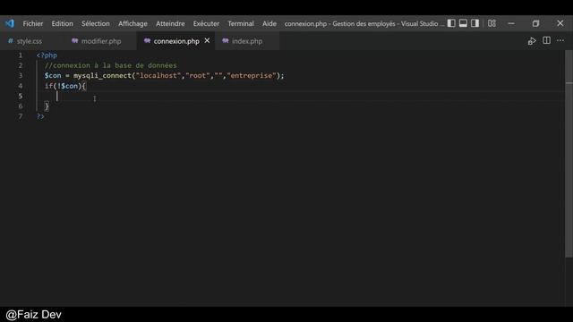Close the connexion.php tab
Screen dimensions: 573x322
[x=207, y=40]
